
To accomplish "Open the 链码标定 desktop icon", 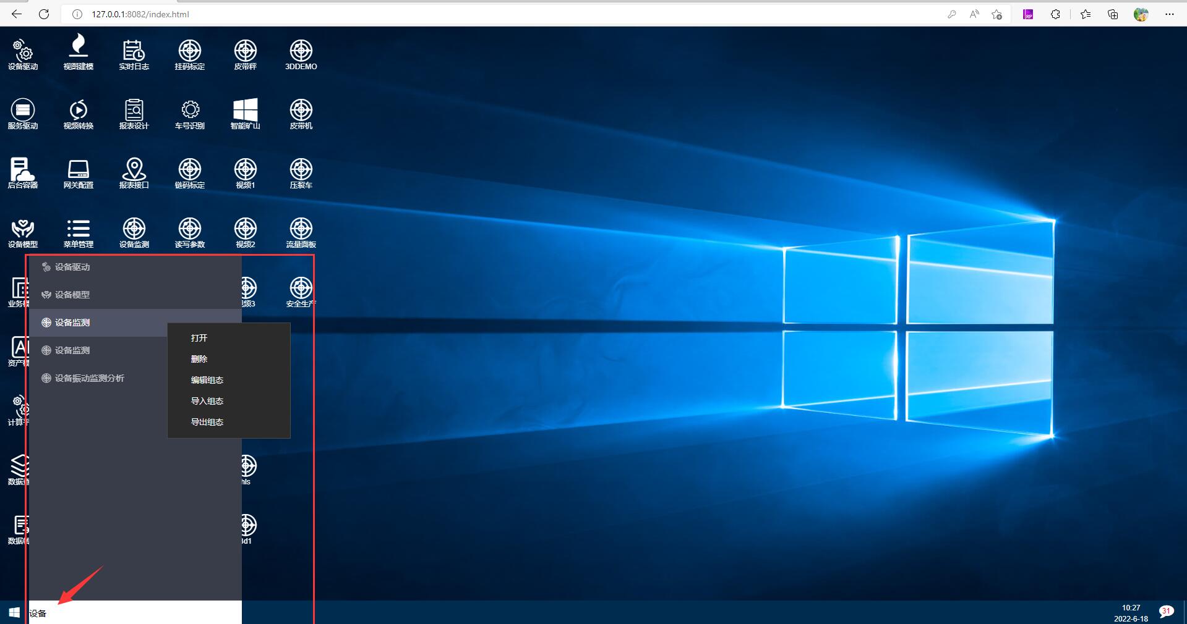I will (190, 173).
